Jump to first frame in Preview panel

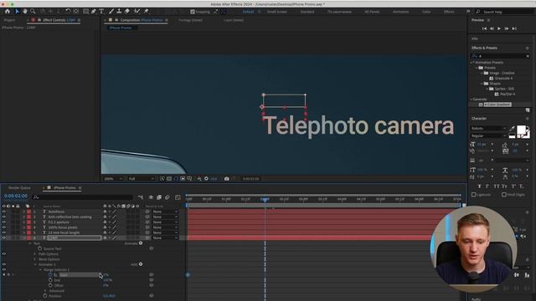[484, 28]
